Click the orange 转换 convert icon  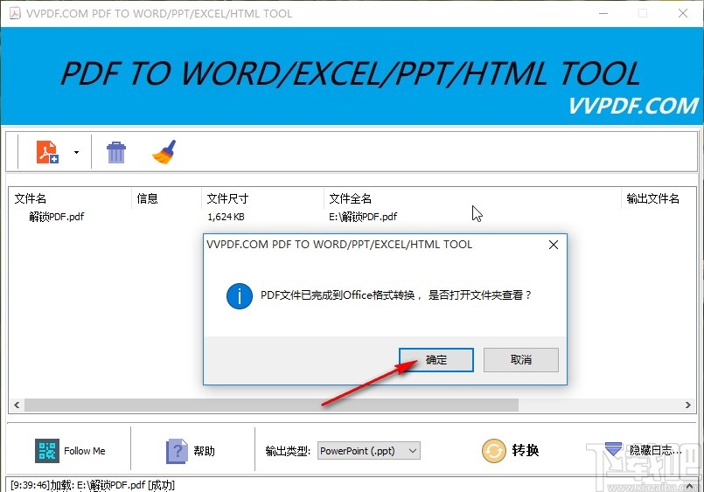(x=494, y=450)
